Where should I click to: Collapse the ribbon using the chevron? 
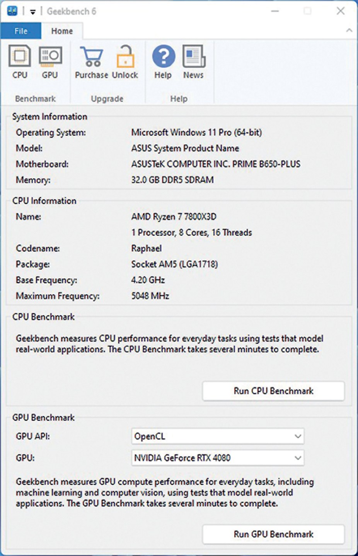(x=349, y=30)
